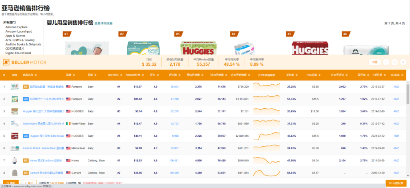
Task: Click the #2 rank badge
Action: tap(122, 34)
